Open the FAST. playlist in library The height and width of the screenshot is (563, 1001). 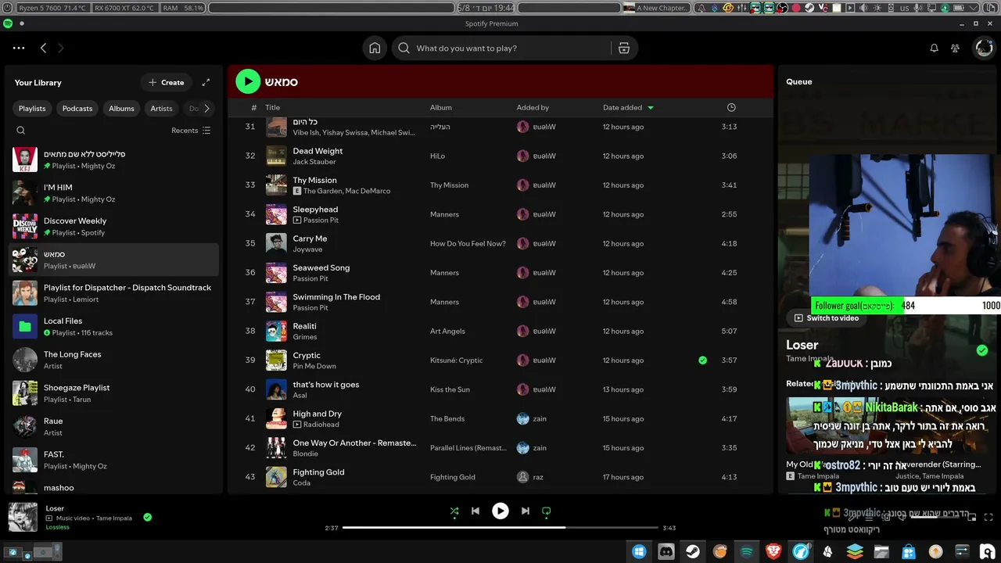114,460
